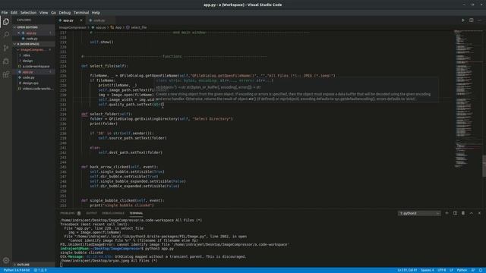Create a new terminal with plus icon
This screenshot has height=273, width=486.
pos(447,213)
